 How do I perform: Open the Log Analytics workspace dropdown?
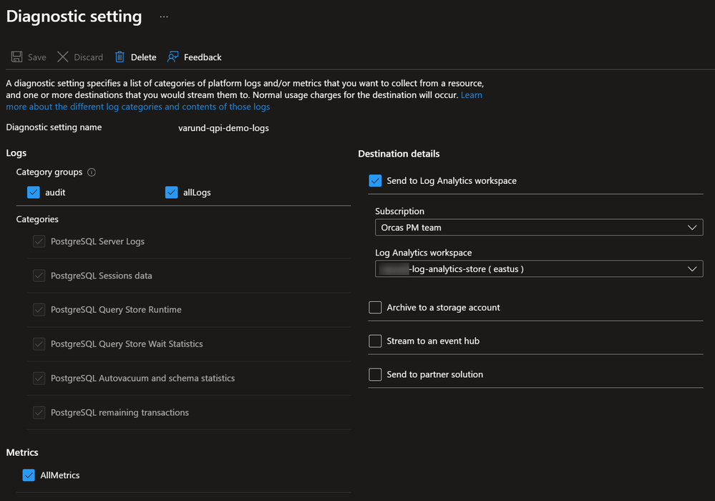[x=692, y=269]
